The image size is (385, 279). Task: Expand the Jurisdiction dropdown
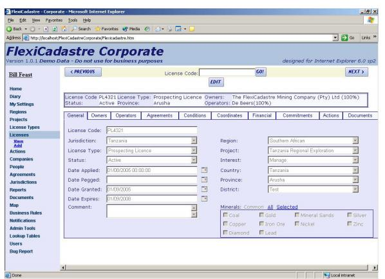[194, 140]
